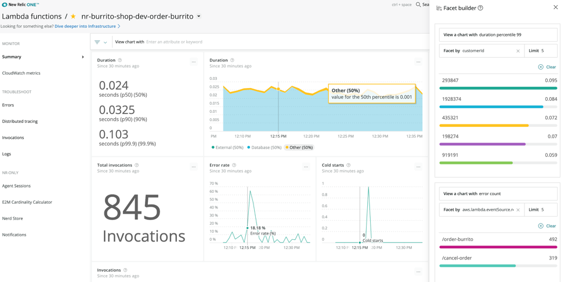Open E2M Cardinality Calculator
Viewport: 565px width, 282px height.
click(x=27, y=202)
